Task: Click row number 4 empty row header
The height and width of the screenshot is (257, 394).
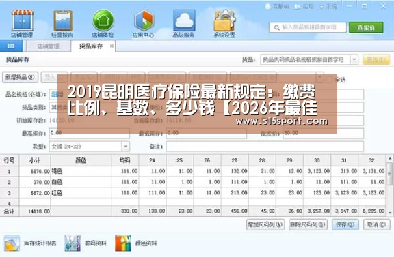Action: (10, 202)
